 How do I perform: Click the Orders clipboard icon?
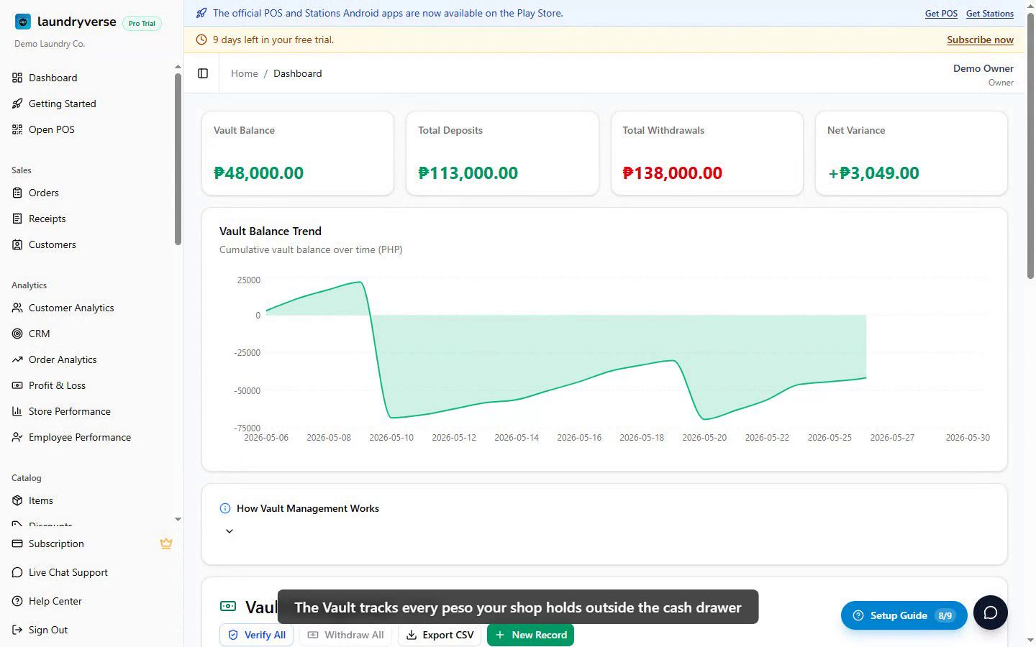click(x=17, y=193)
